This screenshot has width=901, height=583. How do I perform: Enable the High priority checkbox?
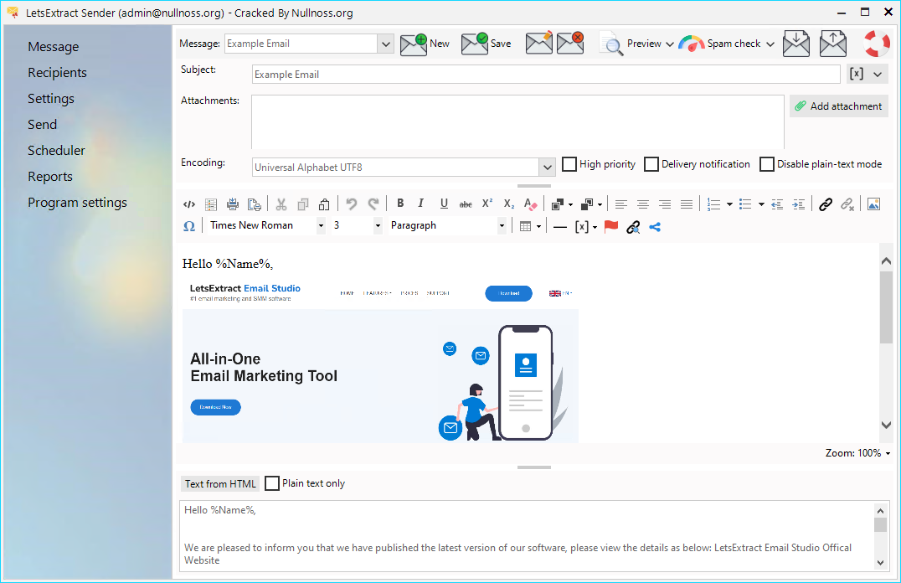coord(569,164)
